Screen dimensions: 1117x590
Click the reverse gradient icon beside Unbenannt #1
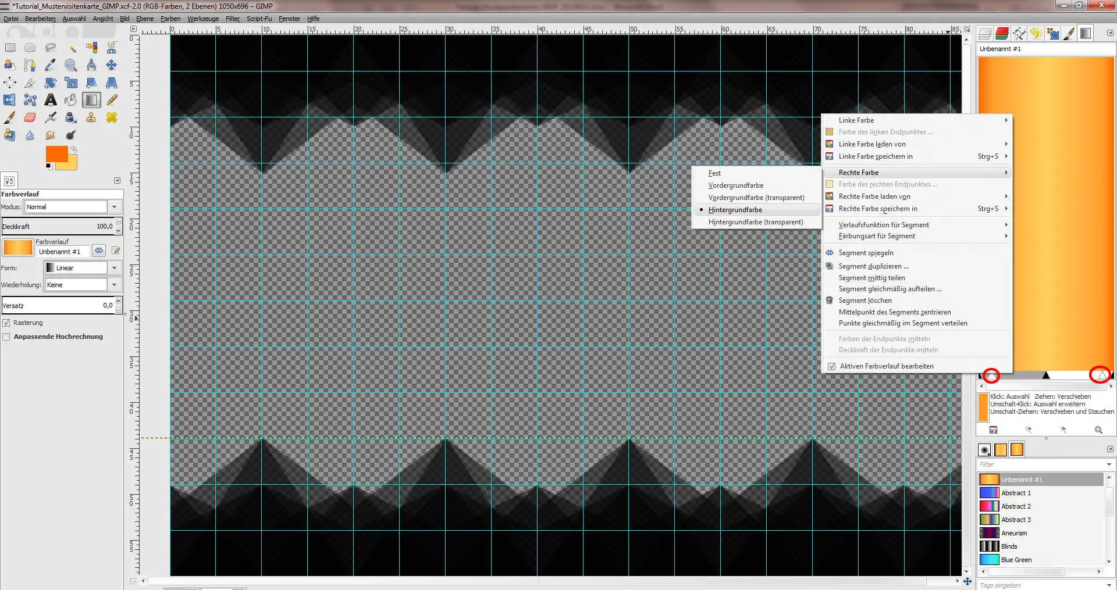tap(99, 251)
